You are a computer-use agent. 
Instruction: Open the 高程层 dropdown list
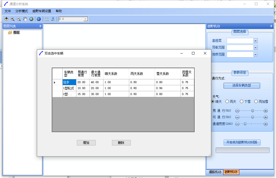coord(255,41)
